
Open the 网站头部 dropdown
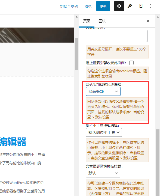(103, 91)
